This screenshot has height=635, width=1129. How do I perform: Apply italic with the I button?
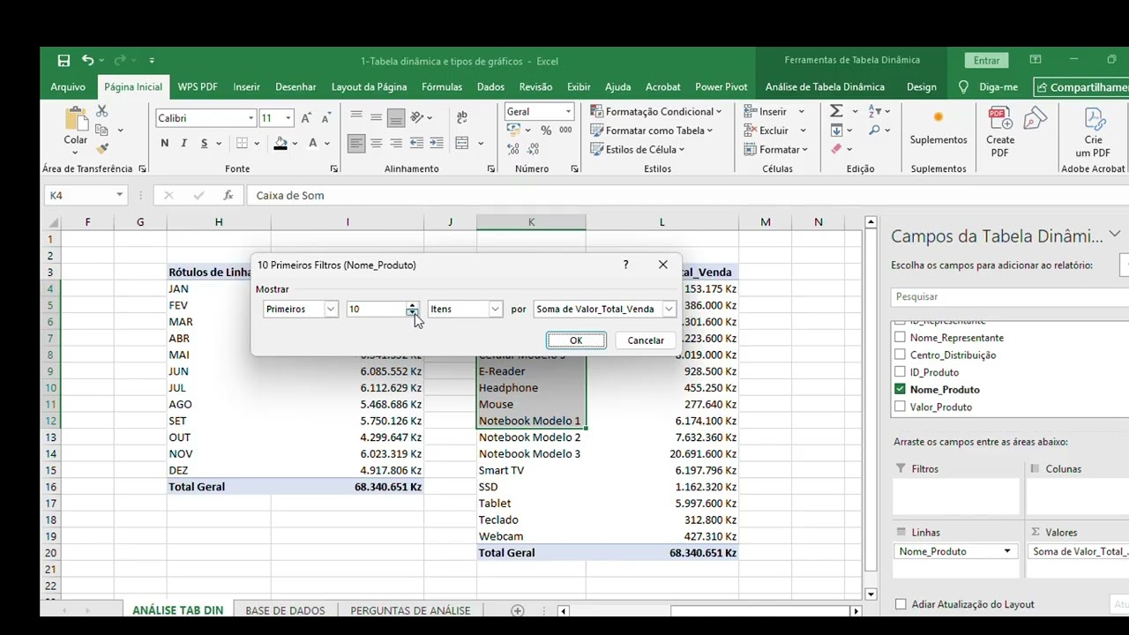183,144
